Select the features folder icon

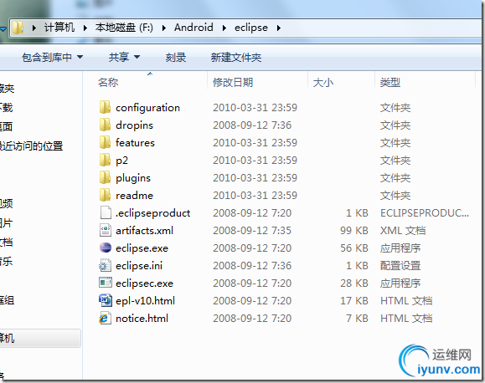[106, 143]
